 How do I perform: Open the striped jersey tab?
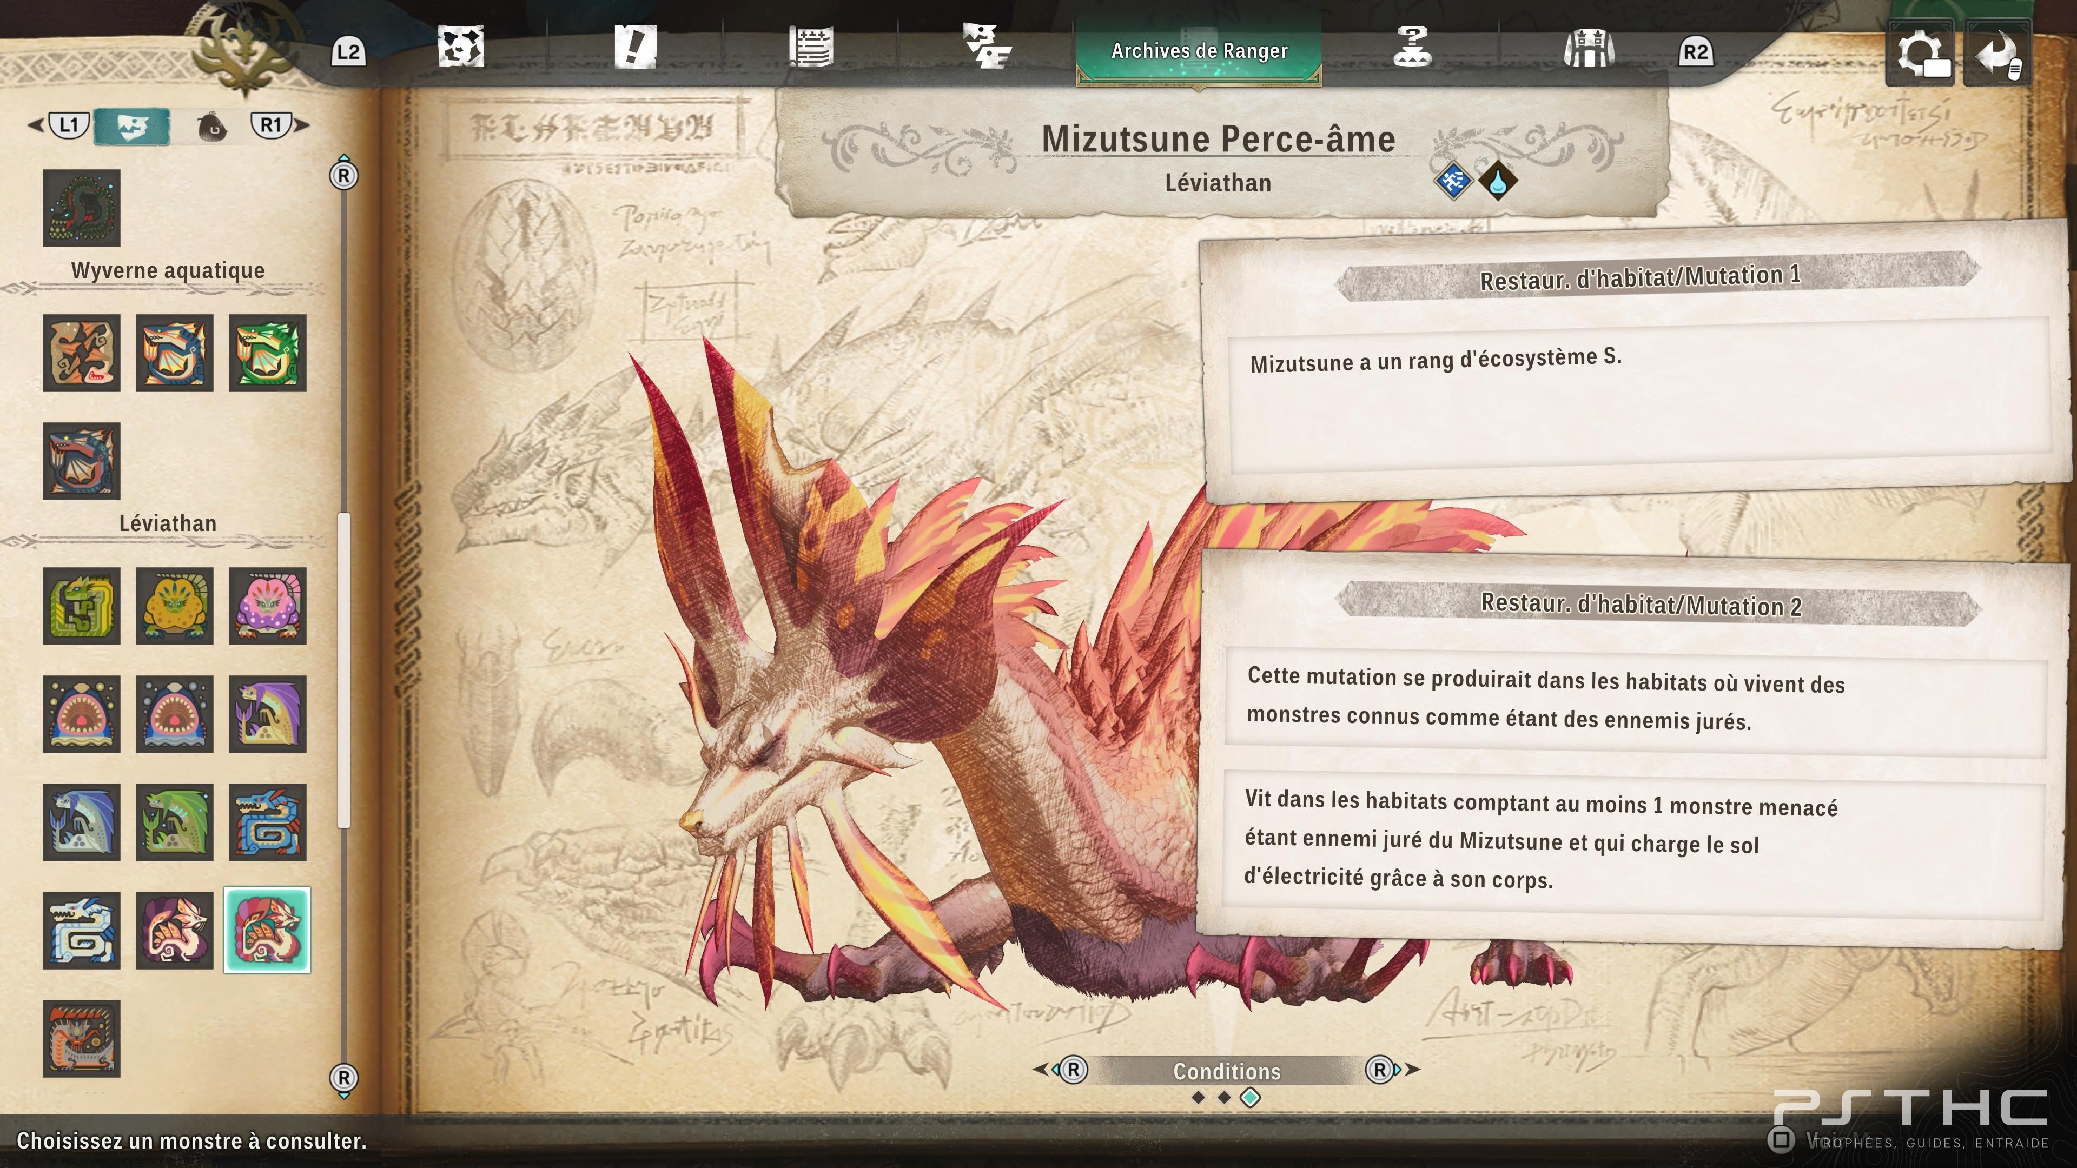point(1589,47)
